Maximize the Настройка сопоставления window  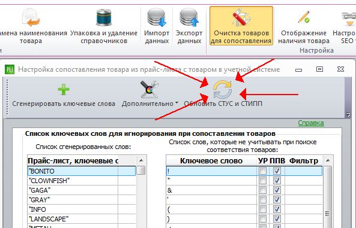pos(319,69)
